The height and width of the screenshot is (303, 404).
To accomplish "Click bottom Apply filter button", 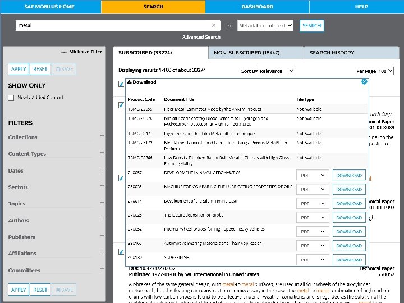I will pyautogui.click(x=19, y=290).
